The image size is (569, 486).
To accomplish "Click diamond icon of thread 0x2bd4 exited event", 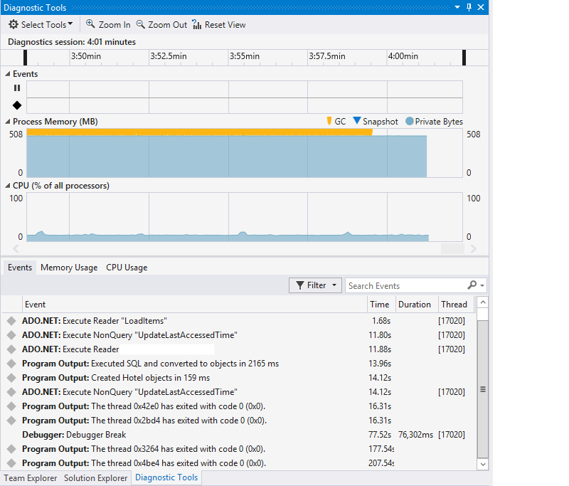I will [11, 421].
